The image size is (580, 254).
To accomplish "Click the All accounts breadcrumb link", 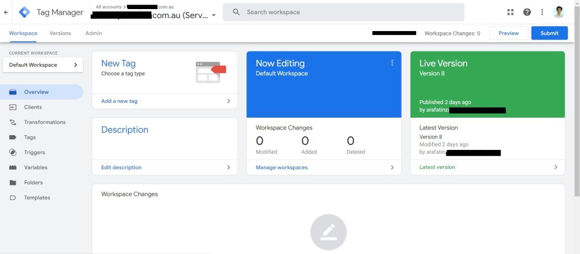I will point(109,7).
